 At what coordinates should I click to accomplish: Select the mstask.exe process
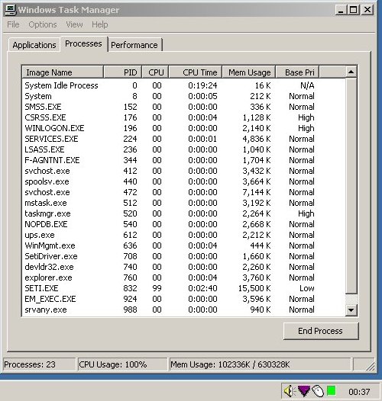pos(183,203)
